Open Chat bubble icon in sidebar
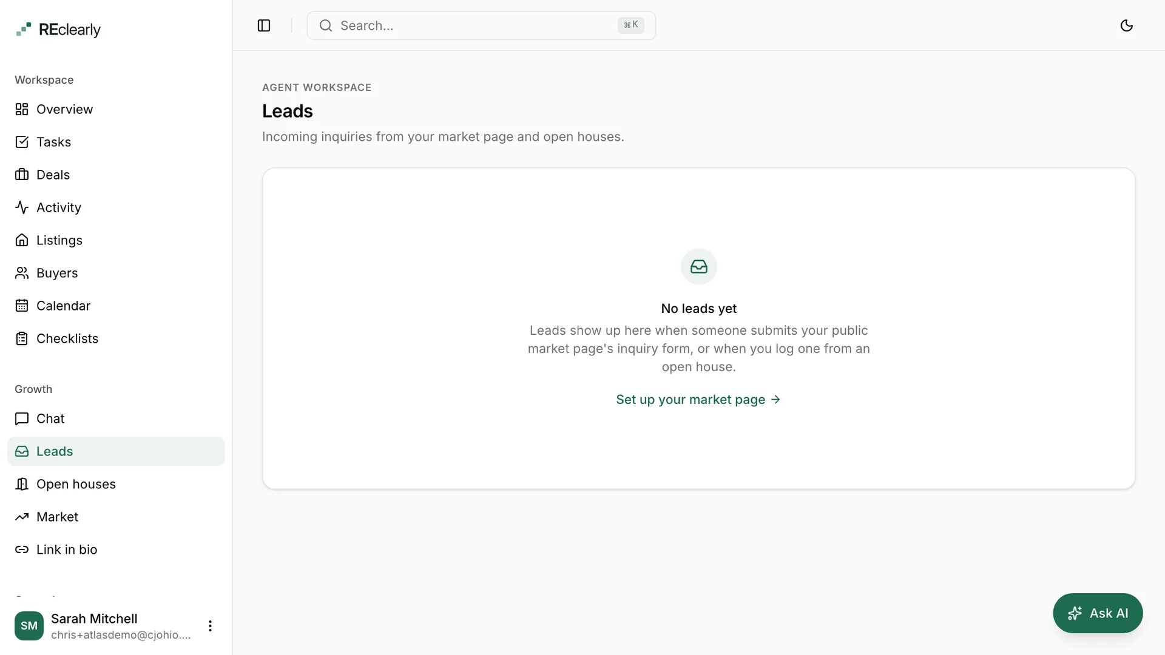The image size is (1165, 655). point(22,418)
